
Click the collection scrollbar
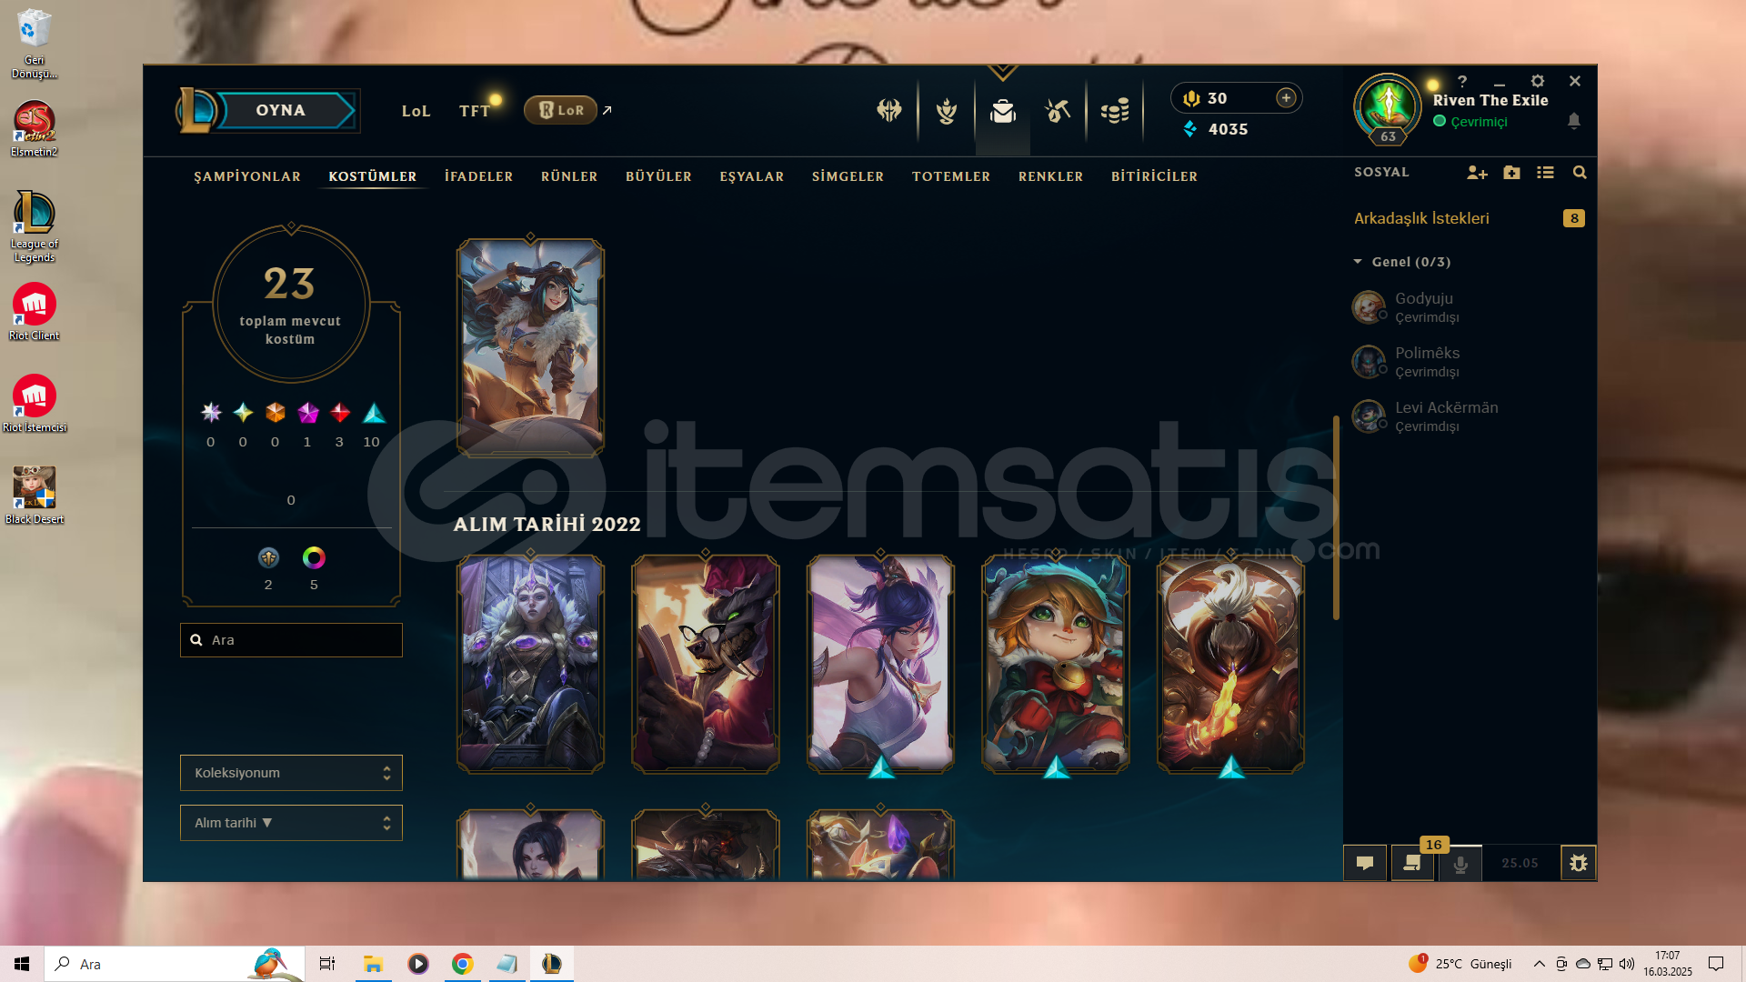click(1336, 518)
